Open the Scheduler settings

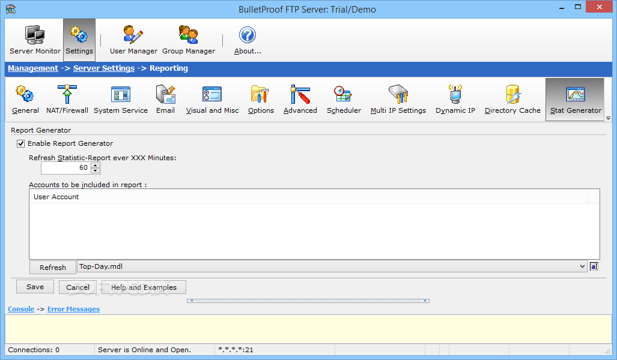tap(344, 100)
